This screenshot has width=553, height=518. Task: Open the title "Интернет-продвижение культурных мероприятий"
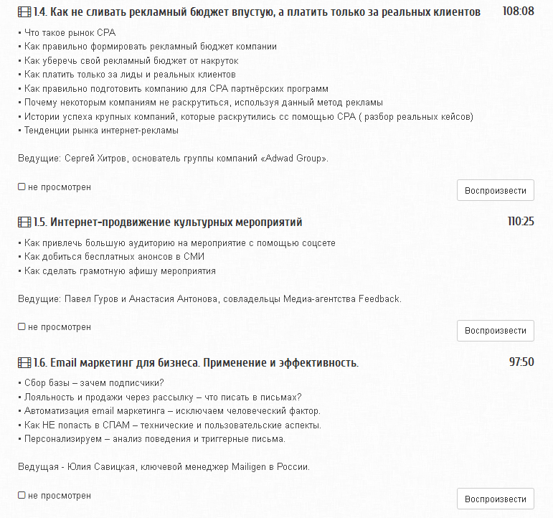[168, 222]
